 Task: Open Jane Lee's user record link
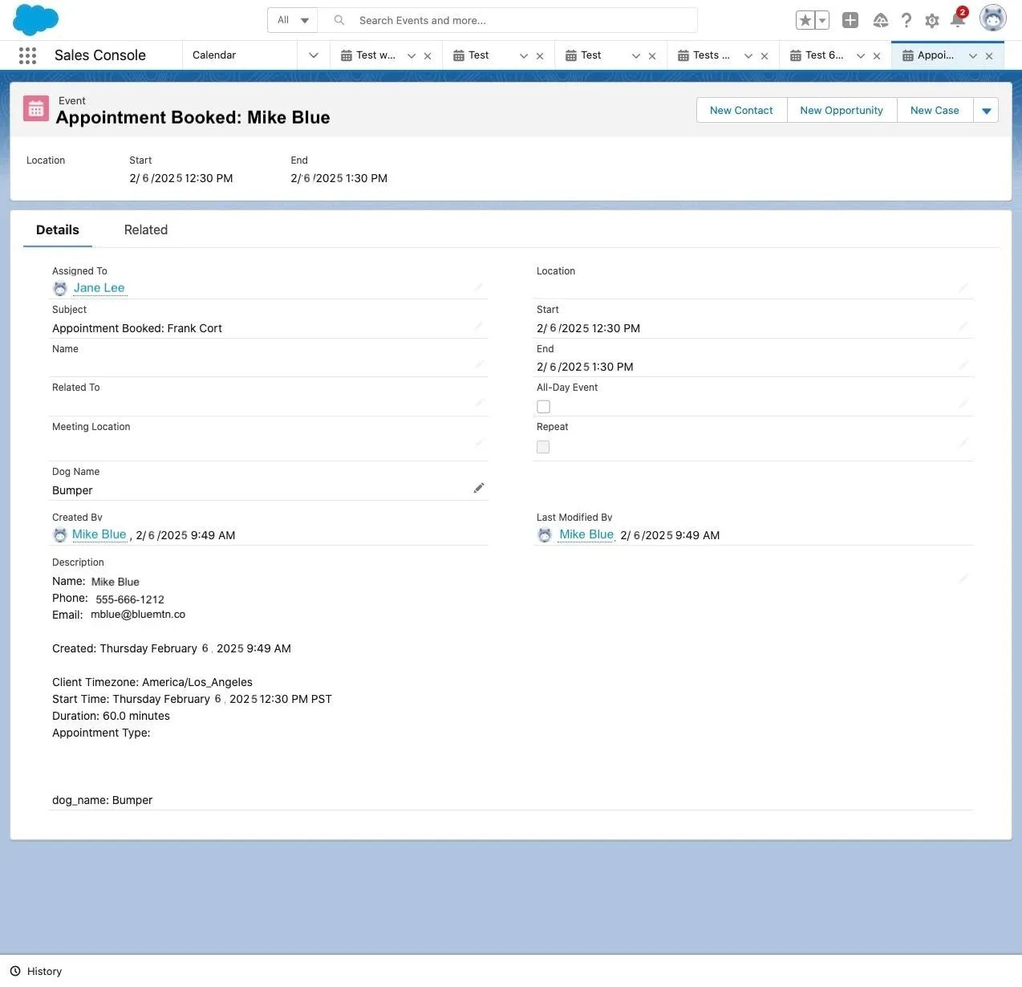(x=99, y=287)
